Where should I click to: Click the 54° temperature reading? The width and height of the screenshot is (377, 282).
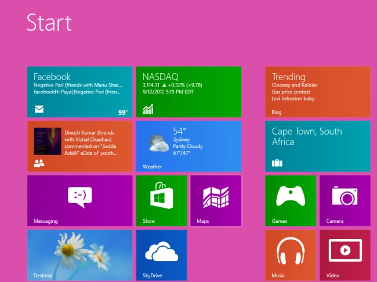tap(179, 131)
